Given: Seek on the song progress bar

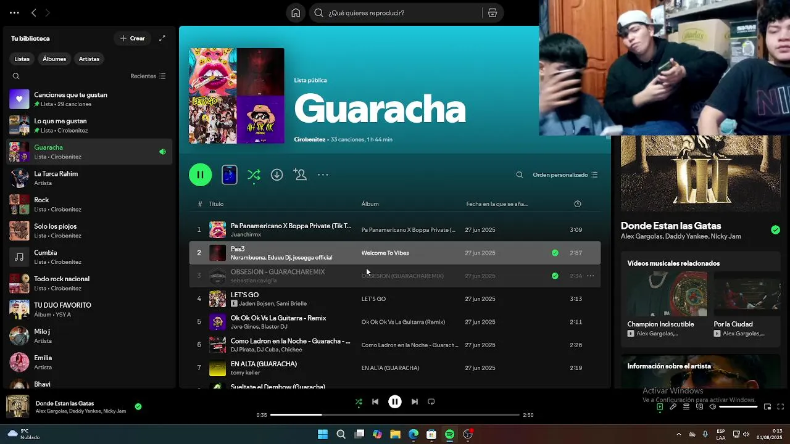Looking at the screenshot, I should pos(395,415).
